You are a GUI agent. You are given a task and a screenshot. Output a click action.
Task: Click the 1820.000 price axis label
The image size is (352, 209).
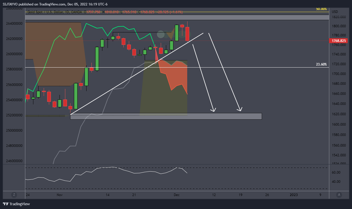(x=338, y=17)
